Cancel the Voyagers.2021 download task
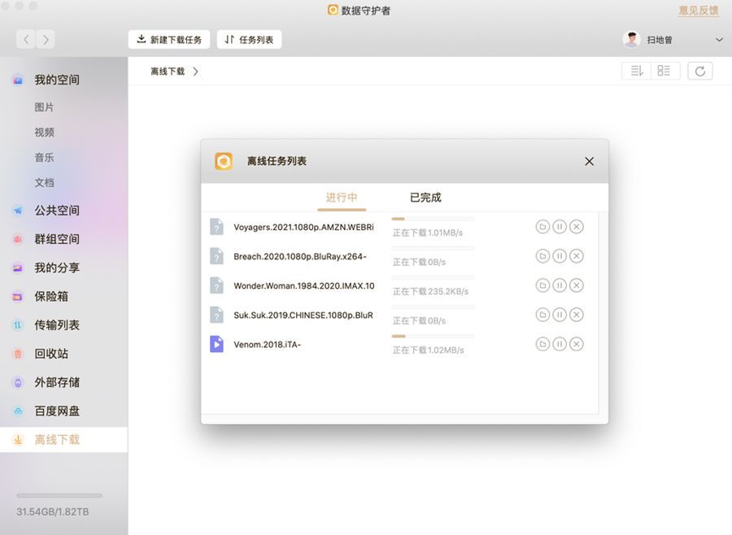 [577, 227]
